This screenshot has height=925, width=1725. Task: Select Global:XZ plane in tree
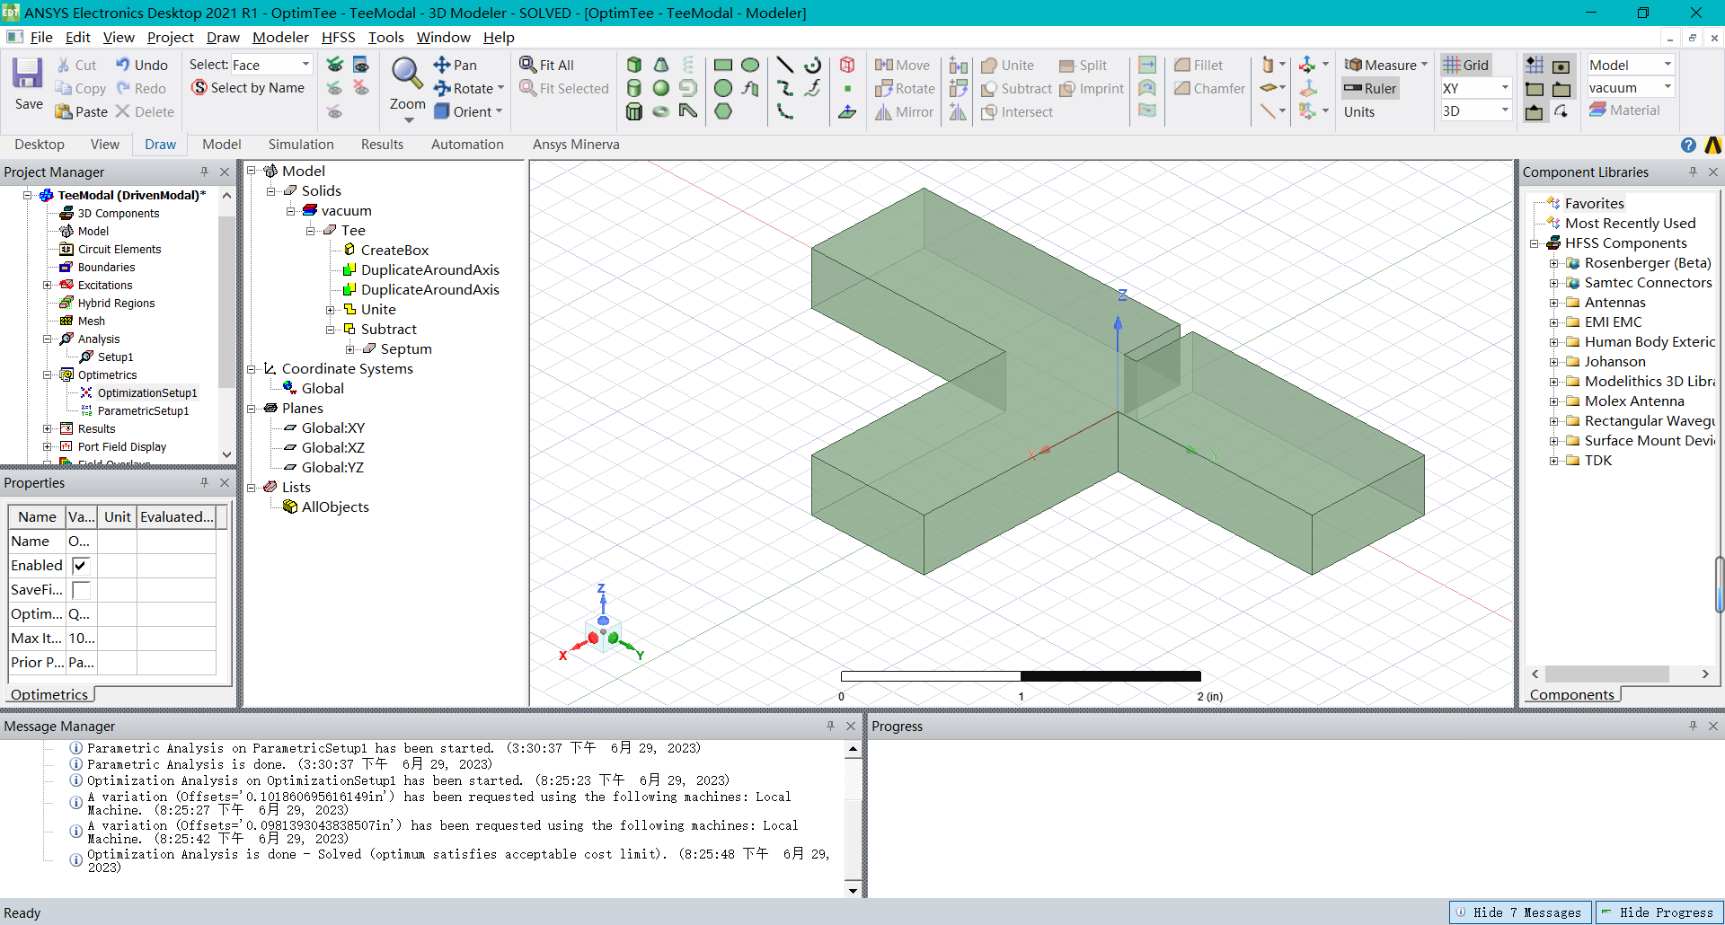pyautogui.click(x=332, y=448)
